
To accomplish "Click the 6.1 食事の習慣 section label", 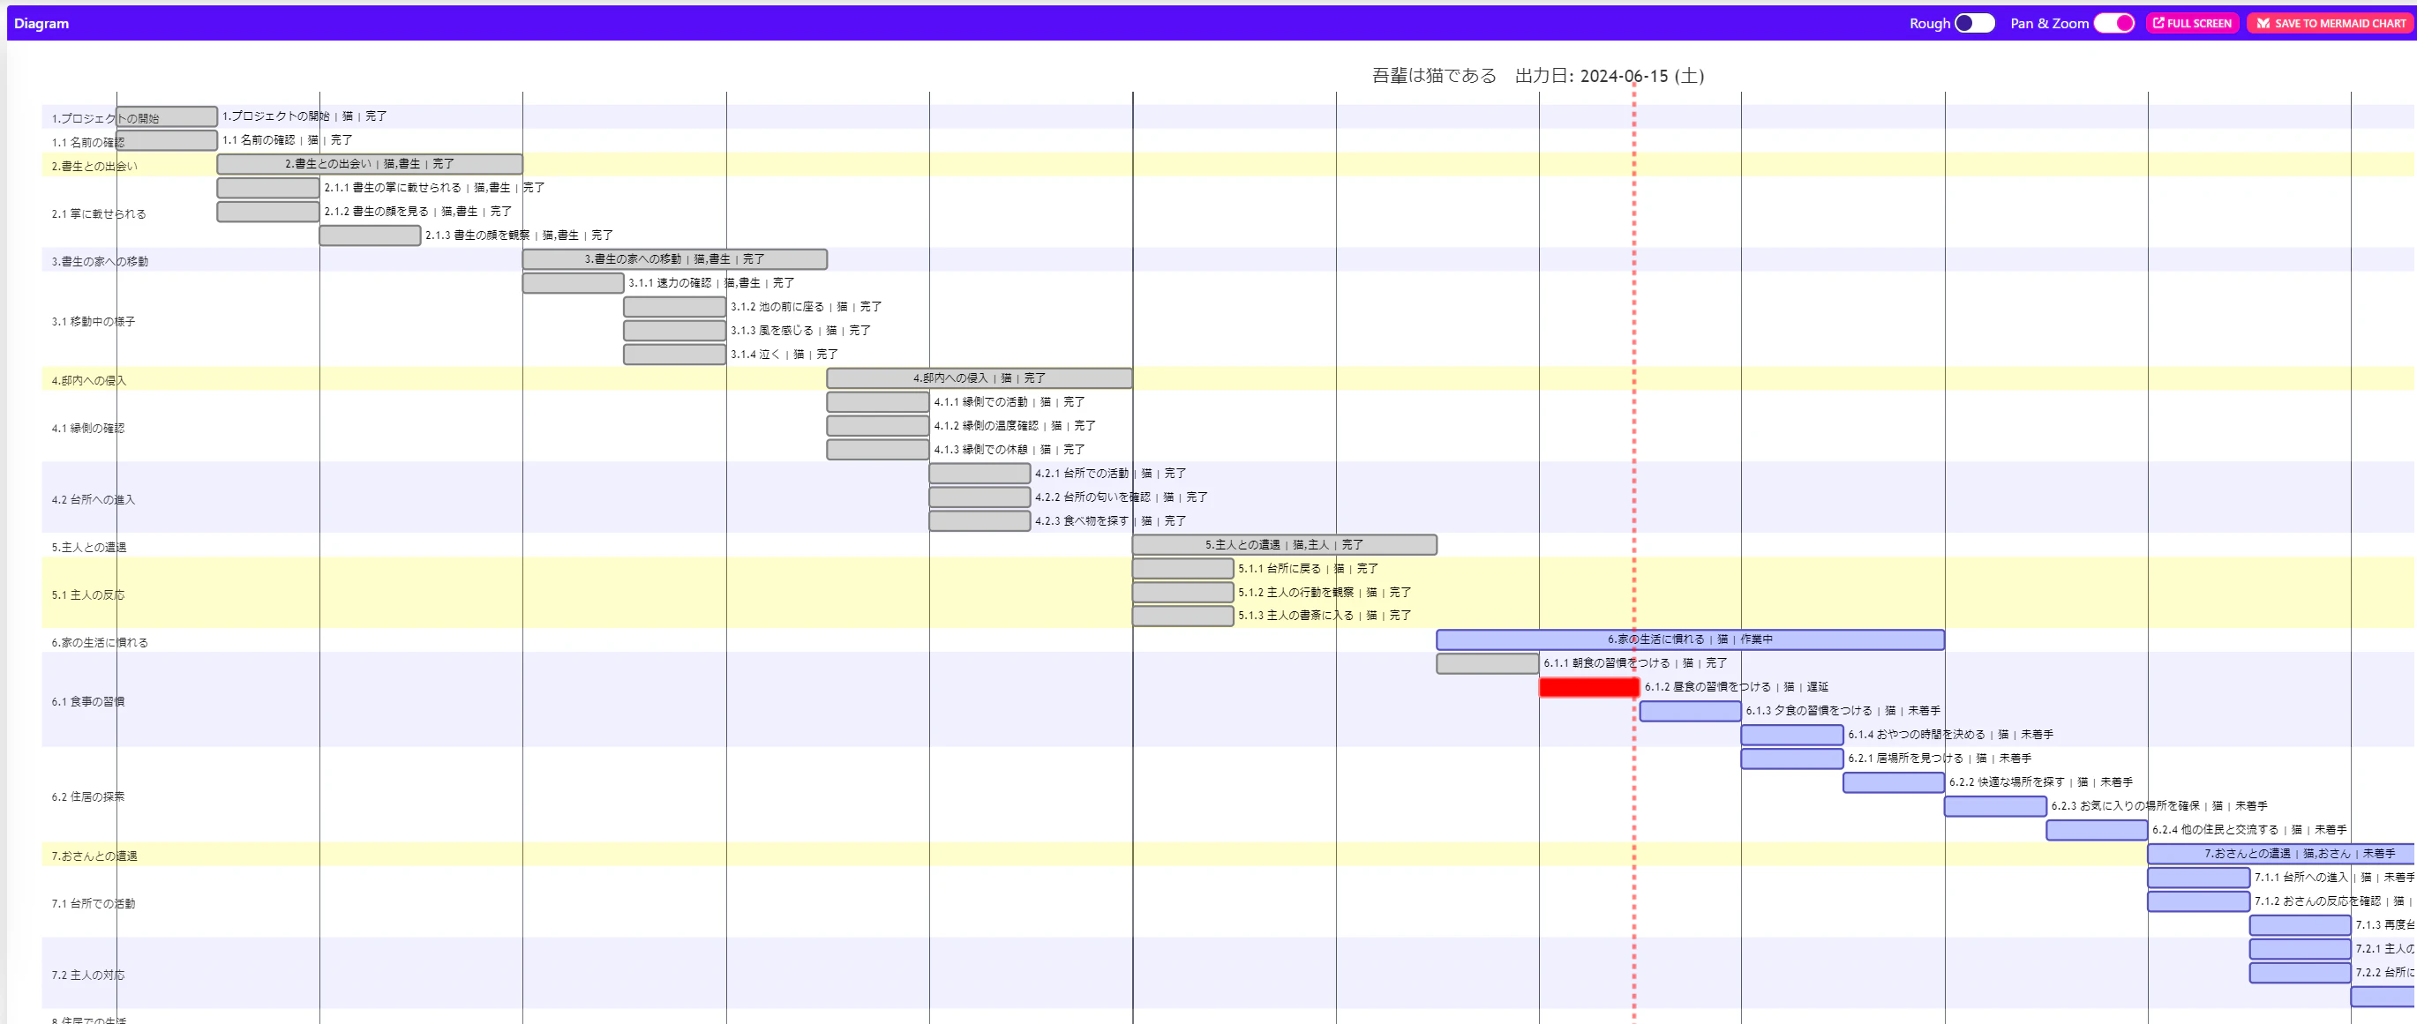I will click(x=88, y=701).
